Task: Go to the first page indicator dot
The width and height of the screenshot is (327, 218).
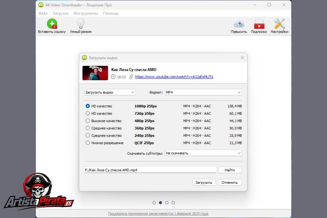Action: pyautogui.click(x=154, y=203)
